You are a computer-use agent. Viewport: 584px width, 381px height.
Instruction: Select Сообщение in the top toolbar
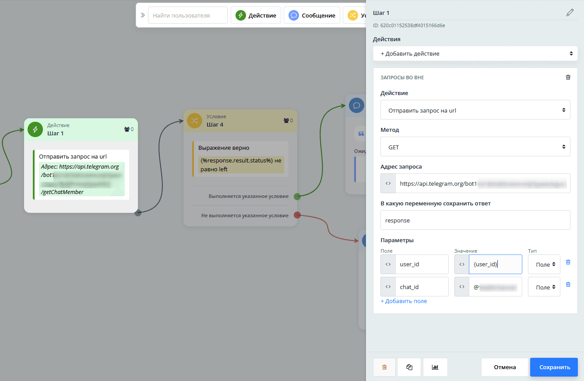click(312, 15)
